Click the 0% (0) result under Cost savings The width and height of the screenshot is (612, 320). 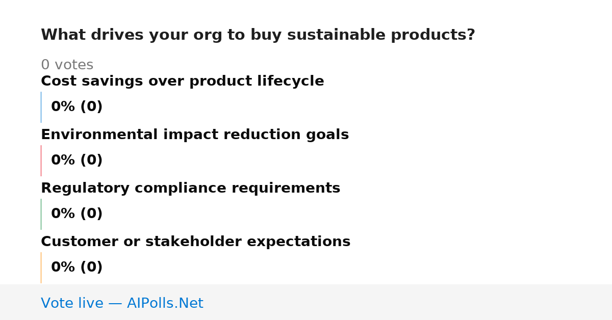point(76,107)
